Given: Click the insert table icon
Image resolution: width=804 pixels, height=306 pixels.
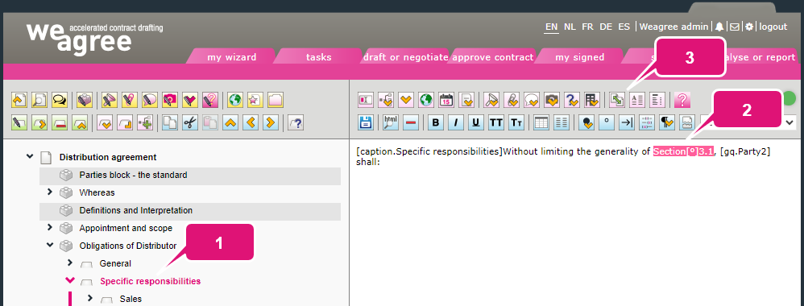Looking at the screenshot, I should 541,122.
